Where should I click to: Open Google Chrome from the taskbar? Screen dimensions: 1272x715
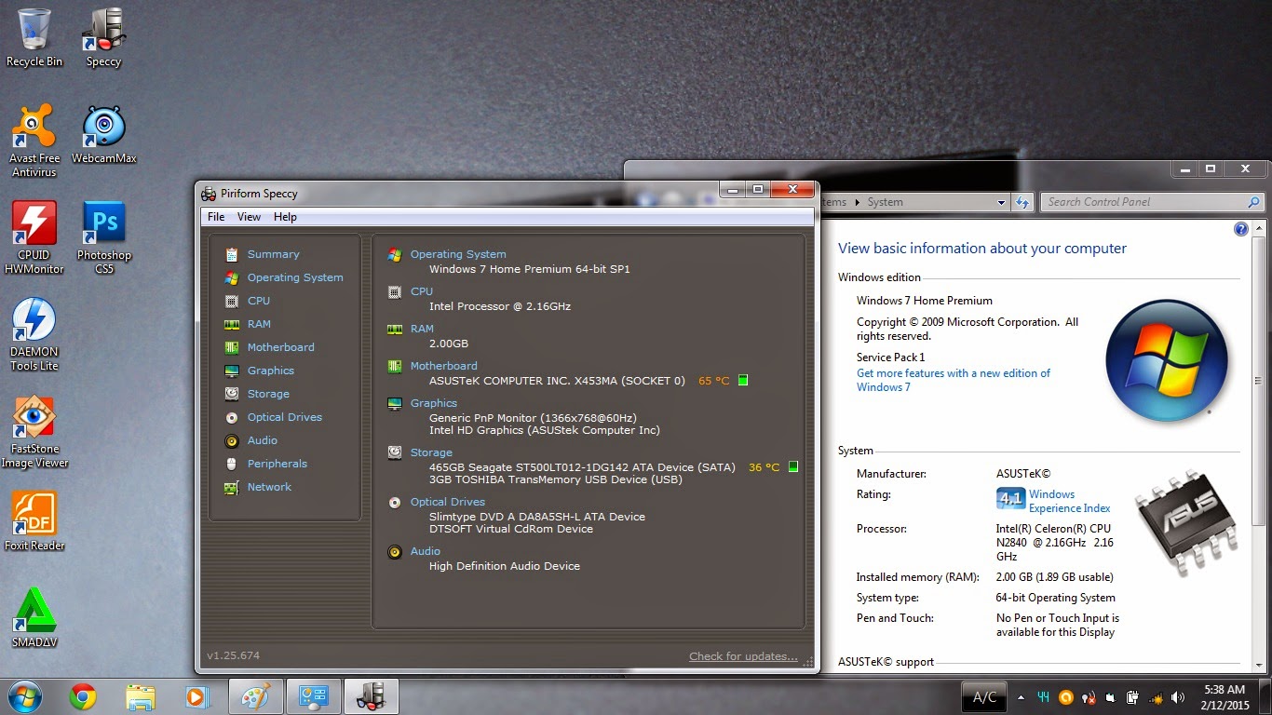coord(83,696)
